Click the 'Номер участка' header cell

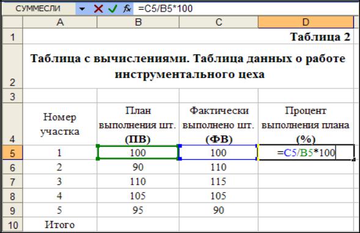point(60,124)
